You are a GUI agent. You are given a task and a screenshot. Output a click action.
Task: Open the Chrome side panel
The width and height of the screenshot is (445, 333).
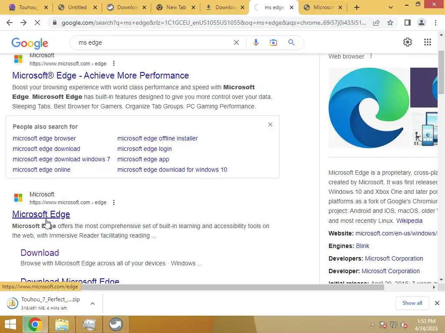click(408, 23)
